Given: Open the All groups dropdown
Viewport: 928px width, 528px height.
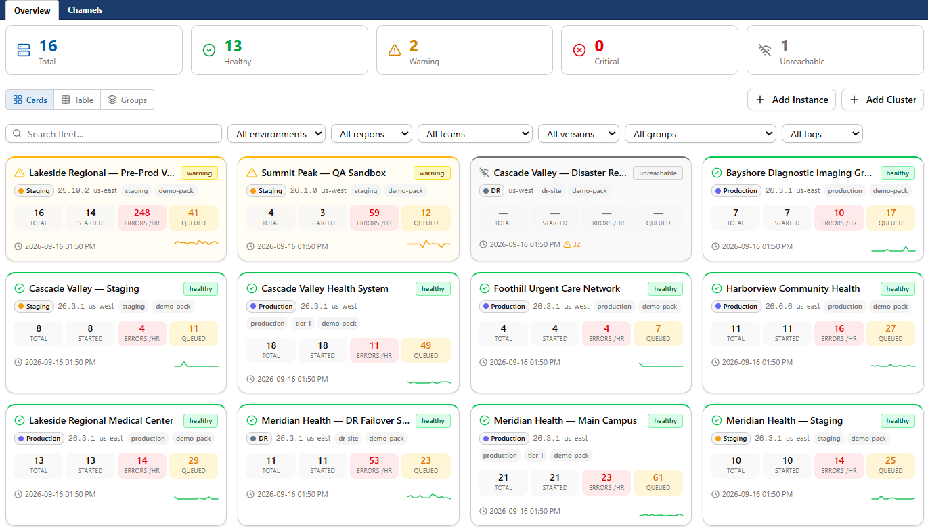Looking at the screenshot, I should coord(701,134).
